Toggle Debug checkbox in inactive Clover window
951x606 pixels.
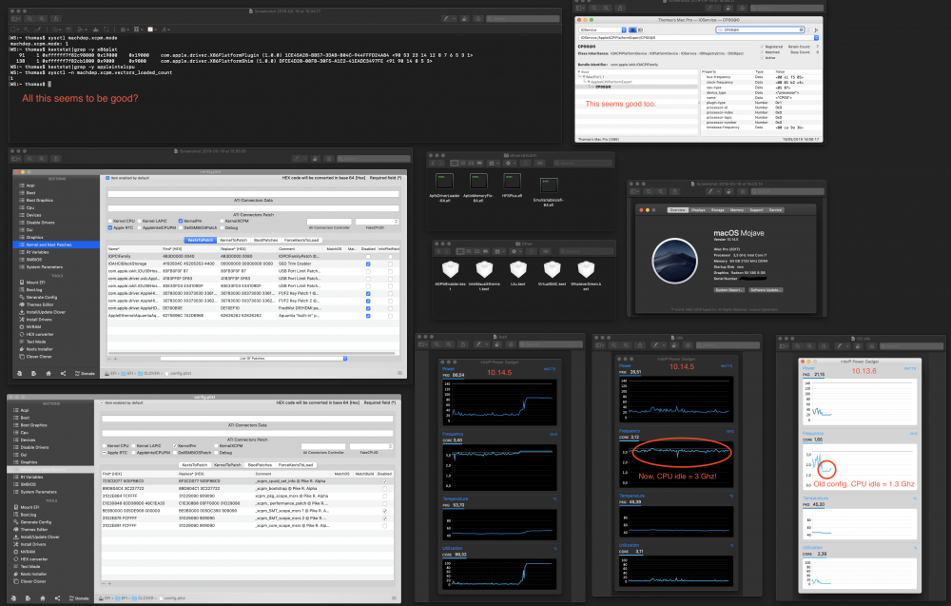(215, 453)
